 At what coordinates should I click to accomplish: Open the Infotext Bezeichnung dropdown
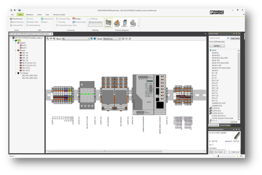[x=112, y=38]
